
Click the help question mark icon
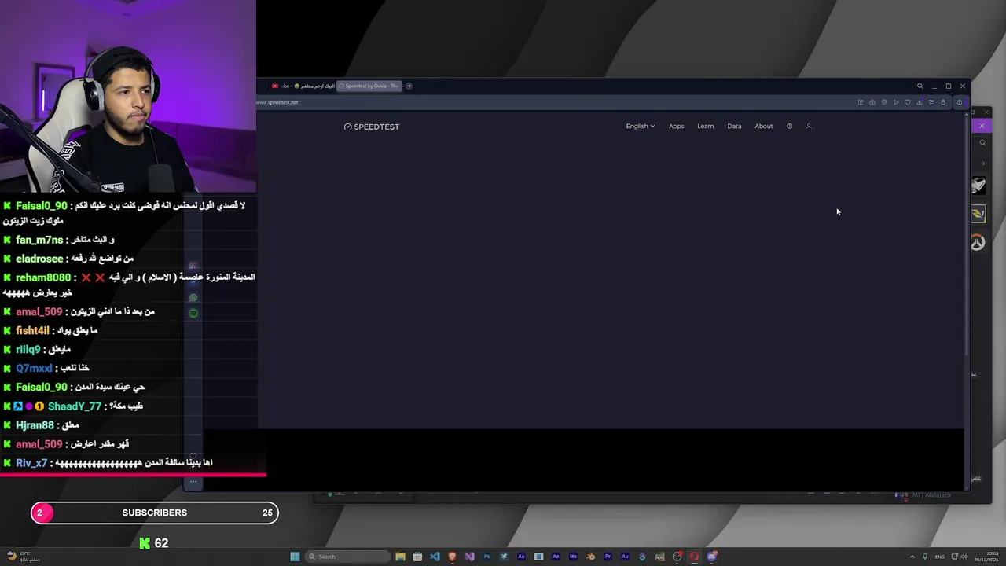point(789,126)
